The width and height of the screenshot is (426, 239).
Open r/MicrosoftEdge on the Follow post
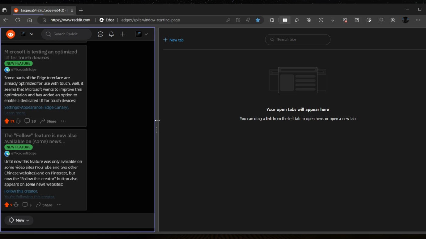(x=23, y=153)
